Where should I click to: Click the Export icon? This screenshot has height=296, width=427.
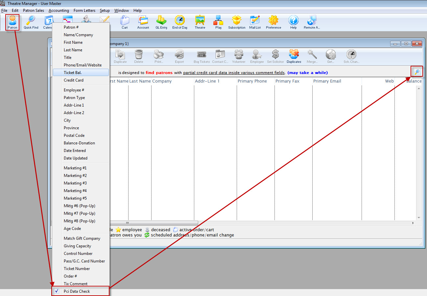179,57
